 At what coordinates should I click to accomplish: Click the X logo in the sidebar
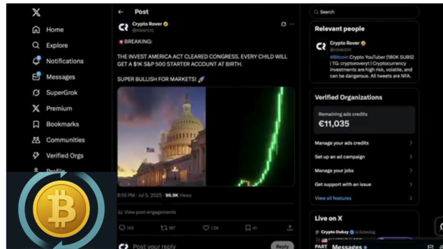pos(36,13)
